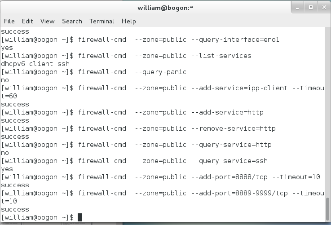Viewport: 331px width, 225px height.
Task: Minimize the terminal window
Action: coord(297,8)
